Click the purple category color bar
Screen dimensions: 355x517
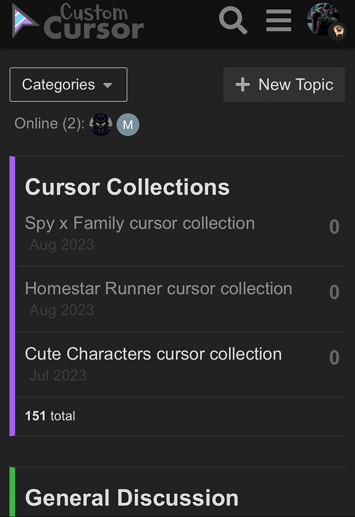[x=11, y=295]
